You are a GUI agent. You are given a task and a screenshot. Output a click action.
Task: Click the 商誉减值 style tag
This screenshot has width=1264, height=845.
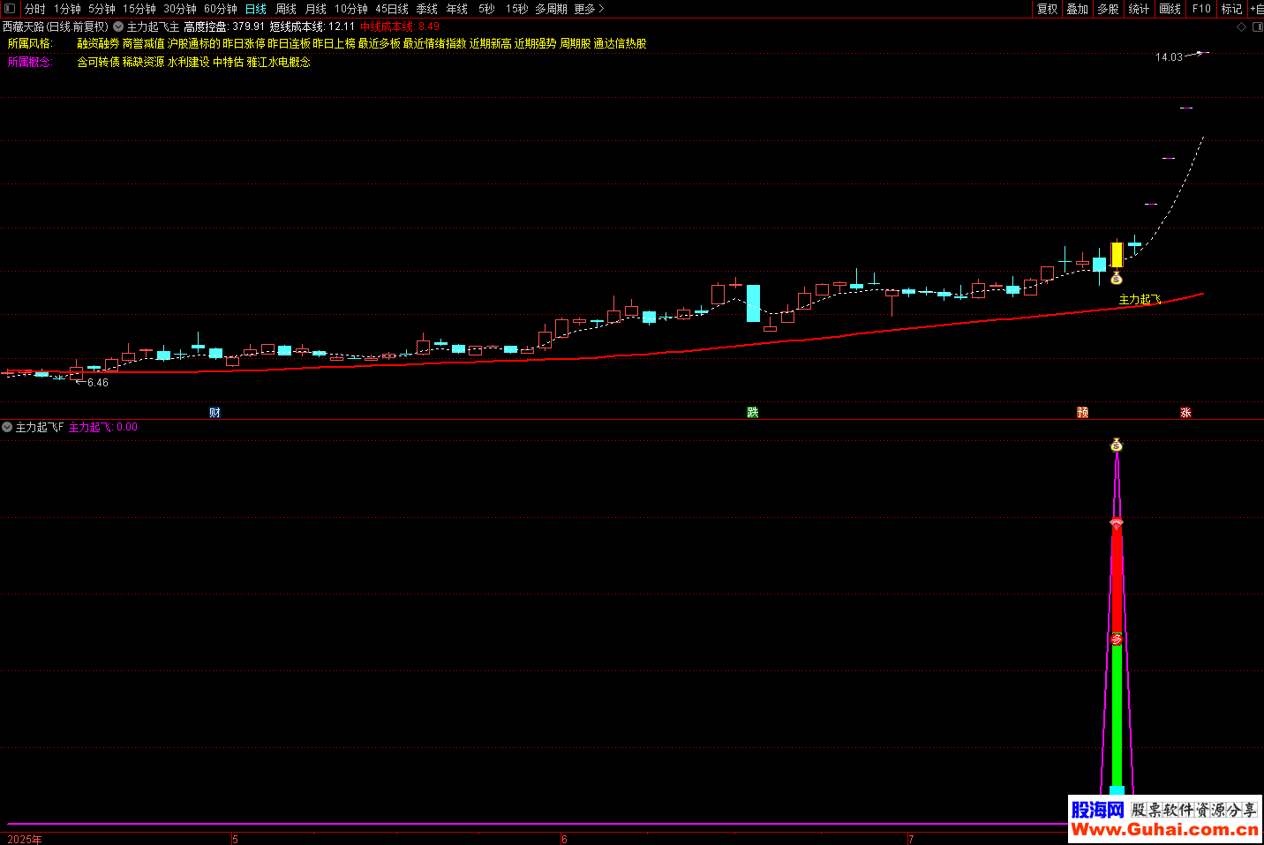(x=143, y=43)
